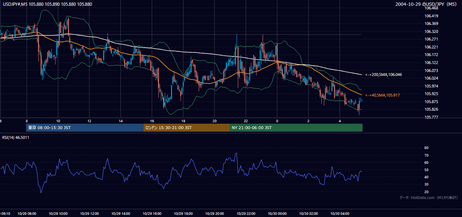Click the 10/29 18:00 date label
This screenshot has width=462, height=217.
coord(184,213)
